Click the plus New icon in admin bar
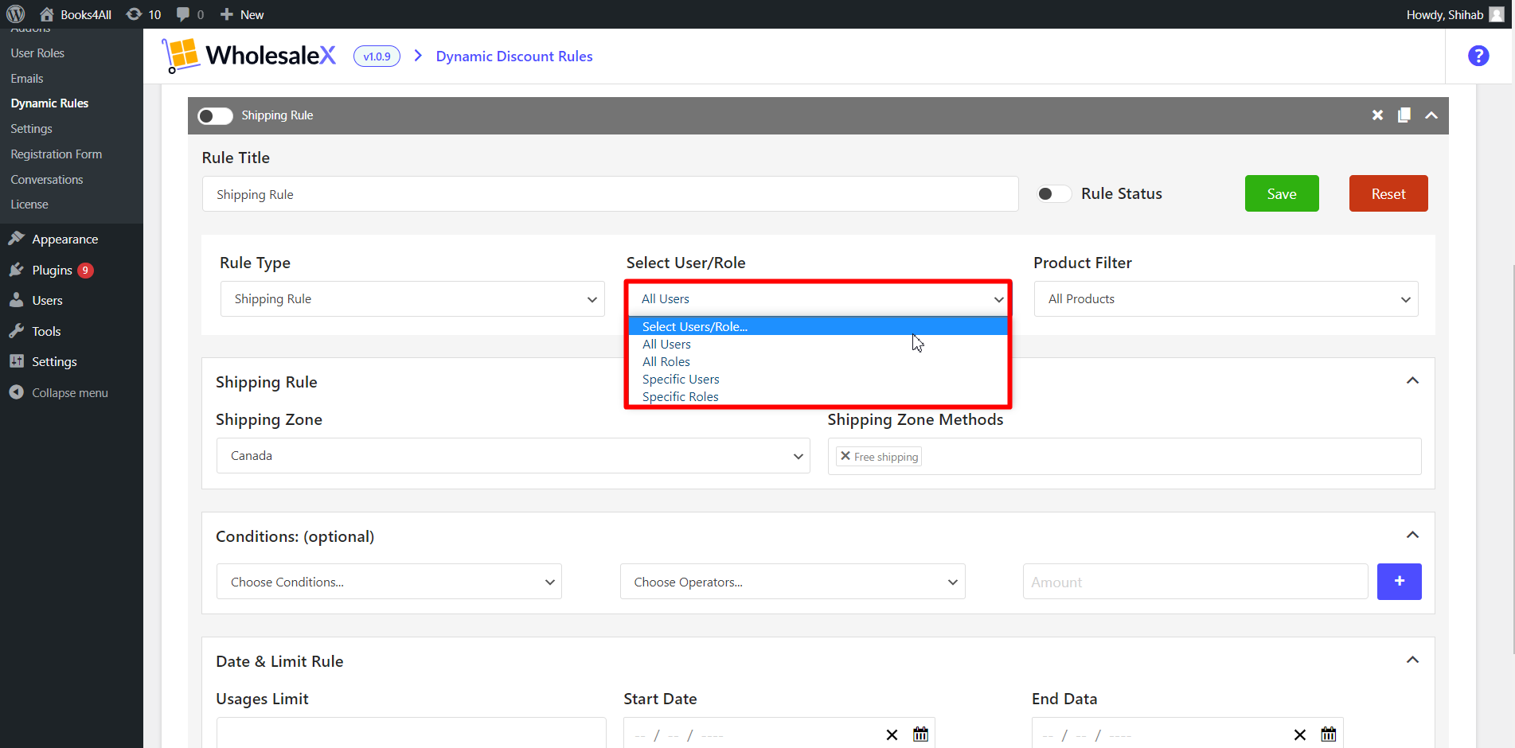1515x748 pixels. [x=227, y=14]
